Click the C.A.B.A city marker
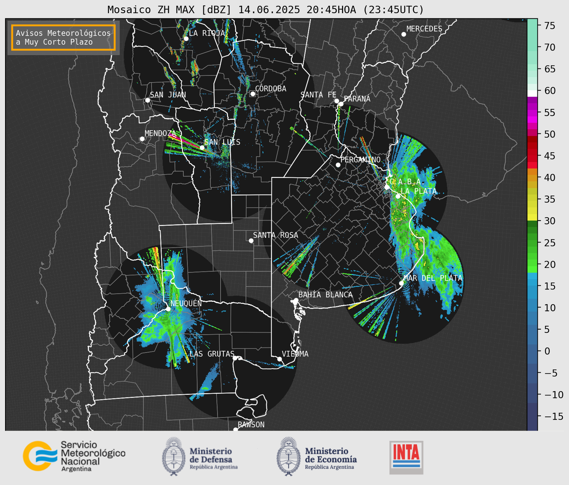569x485 pixels. [x=387, y=187]
